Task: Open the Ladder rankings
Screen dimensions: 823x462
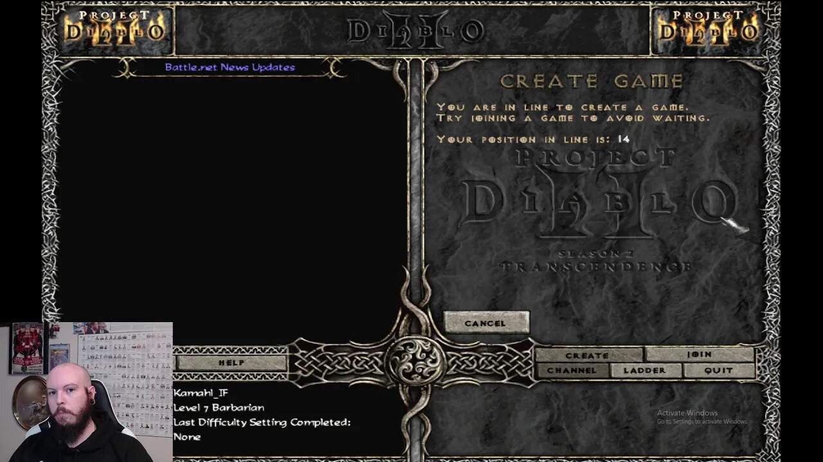Action: [x=645, y=370]
